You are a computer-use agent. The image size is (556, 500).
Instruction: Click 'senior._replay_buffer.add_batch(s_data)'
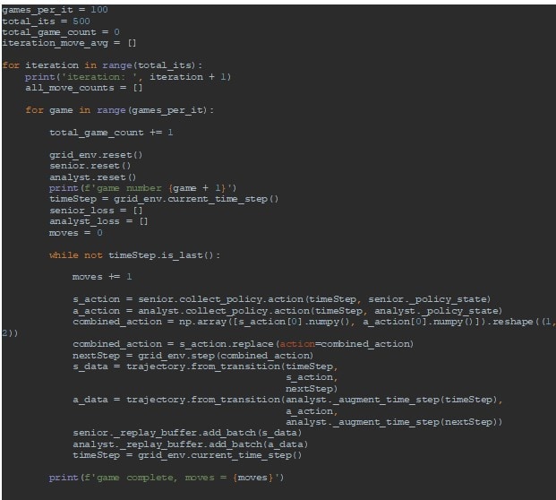(187, 433)
